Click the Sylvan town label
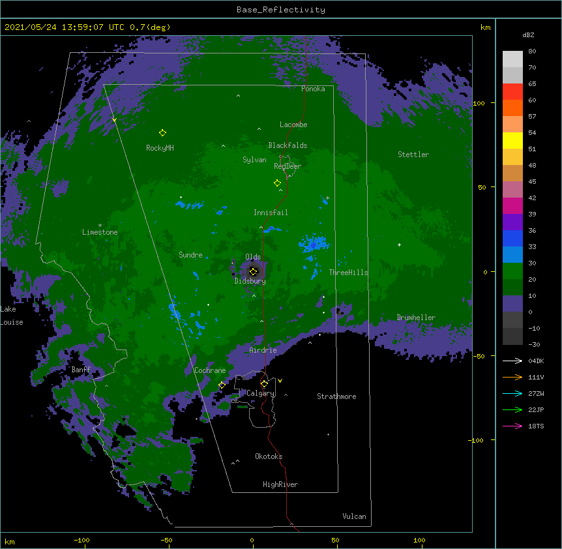 254,160
